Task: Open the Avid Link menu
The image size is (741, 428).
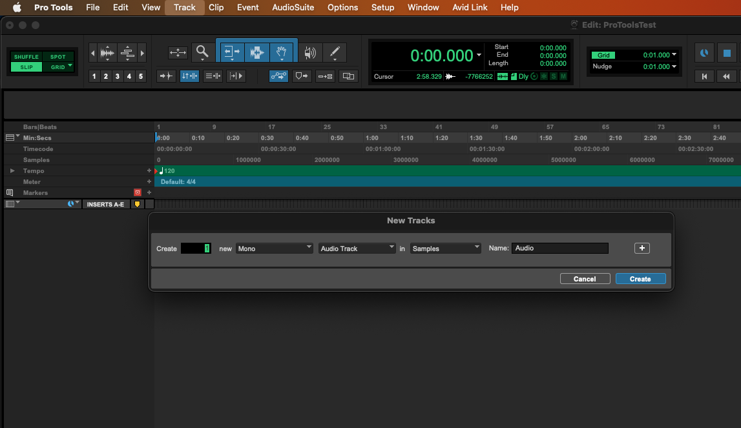Action: pyautogui.click(x=470, y=8)
